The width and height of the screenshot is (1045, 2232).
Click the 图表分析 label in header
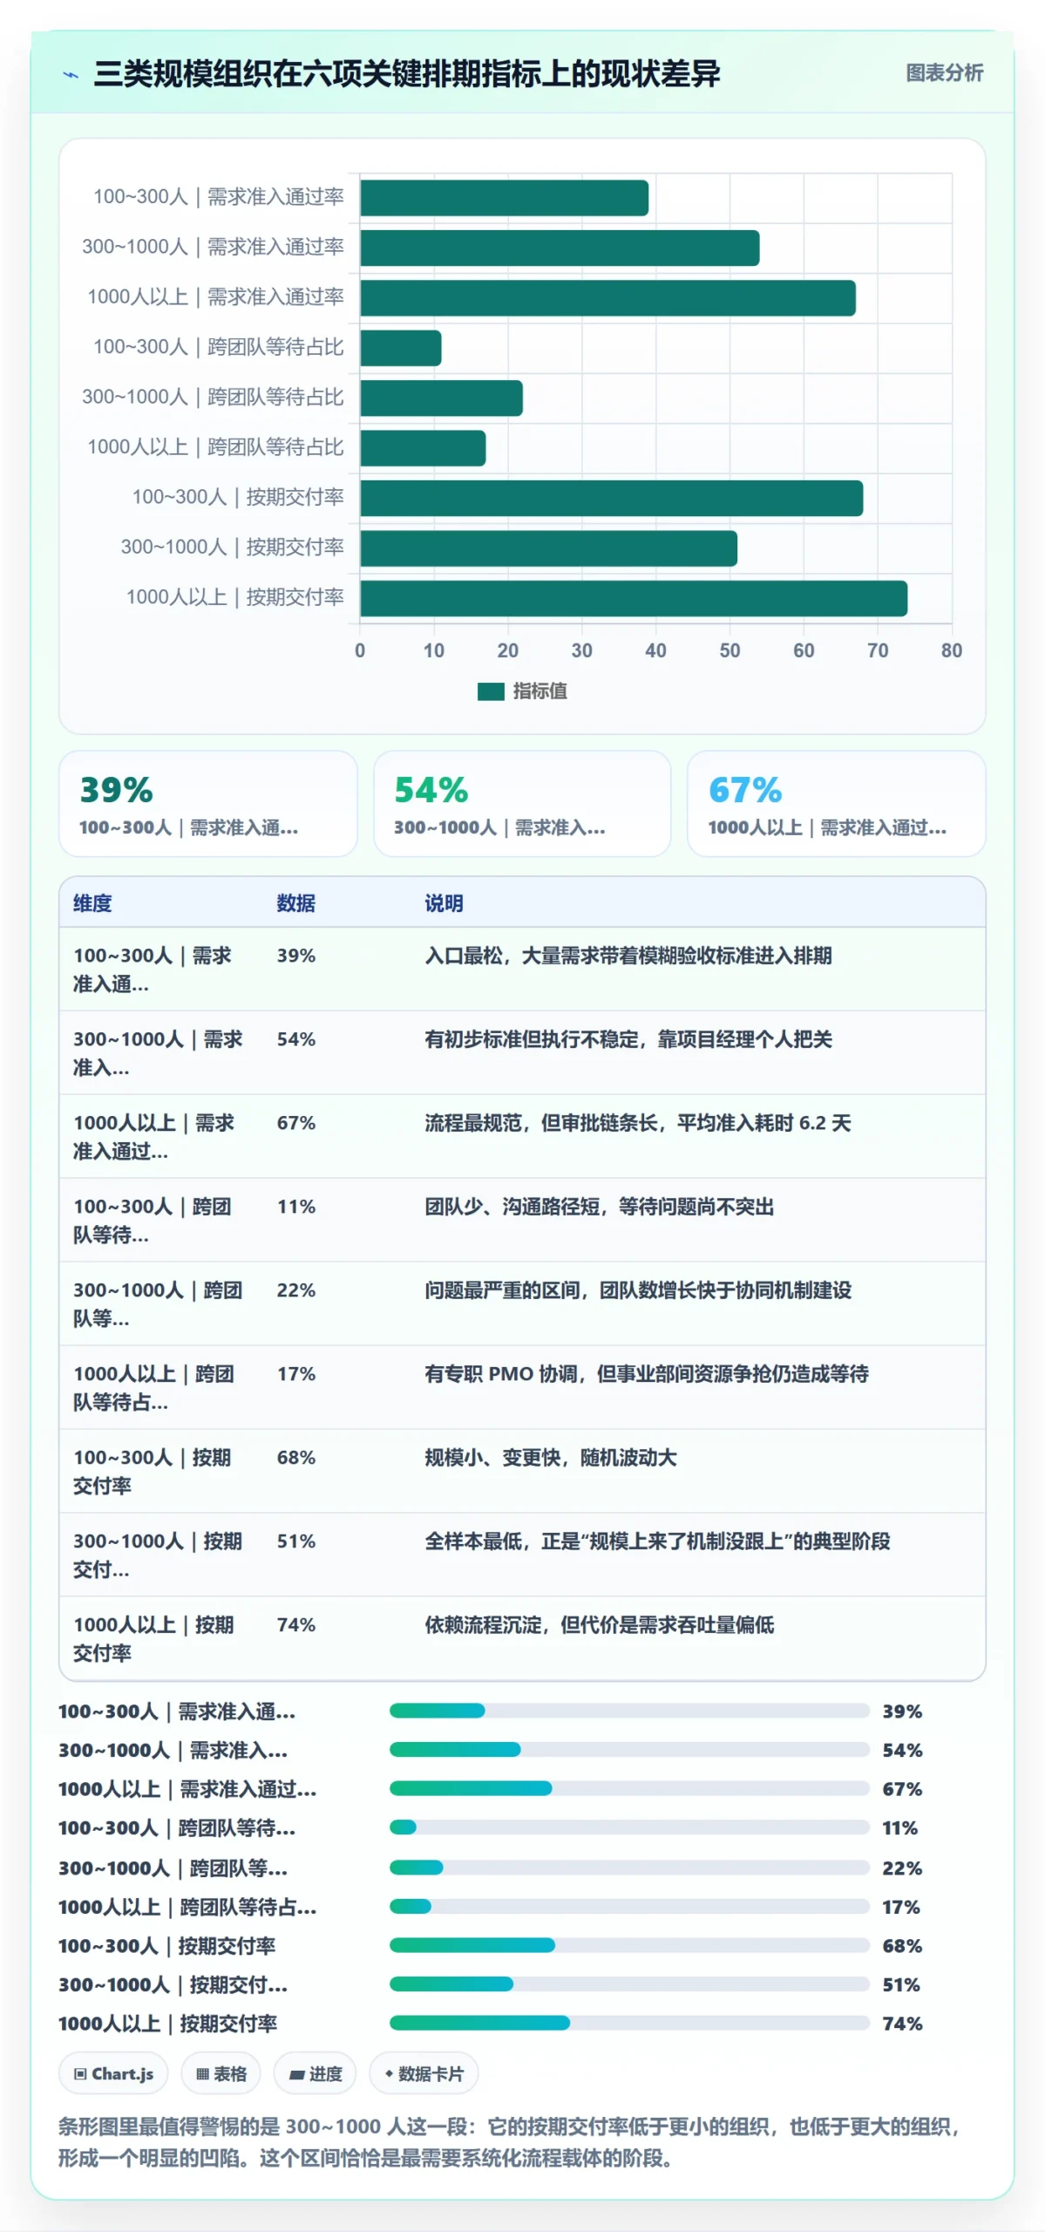tap(944, 73)
